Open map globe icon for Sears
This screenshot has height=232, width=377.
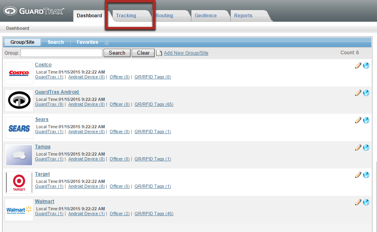[366, 120]
